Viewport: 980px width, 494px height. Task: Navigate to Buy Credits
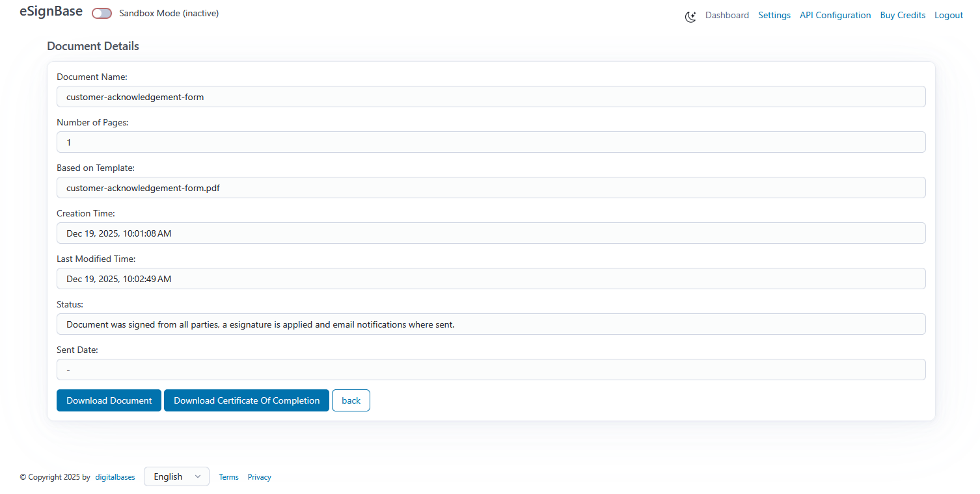tap(902, 15)
